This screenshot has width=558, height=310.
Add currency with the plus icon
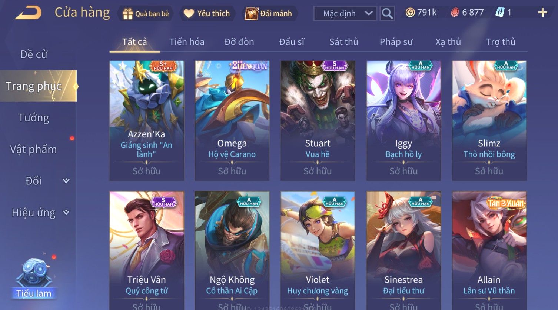click(x=542, y=13)
